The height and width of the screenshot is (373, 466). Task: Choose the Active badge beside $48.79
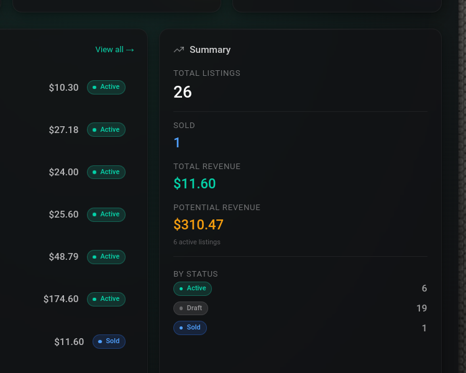(x=106, y=257)
